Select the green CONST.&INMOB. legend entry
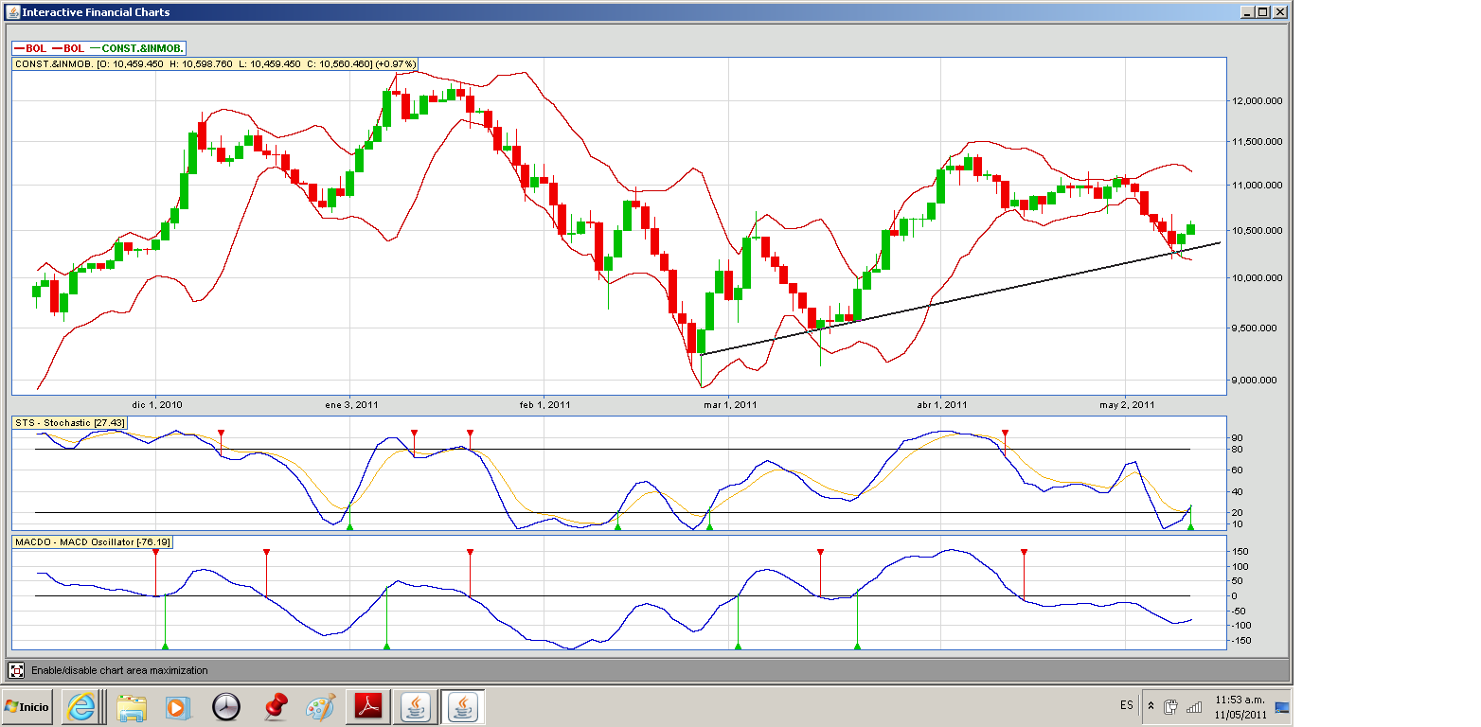The height and width of the screenshot is (727, 1481). pyautogui.click(x=142, y=48)
